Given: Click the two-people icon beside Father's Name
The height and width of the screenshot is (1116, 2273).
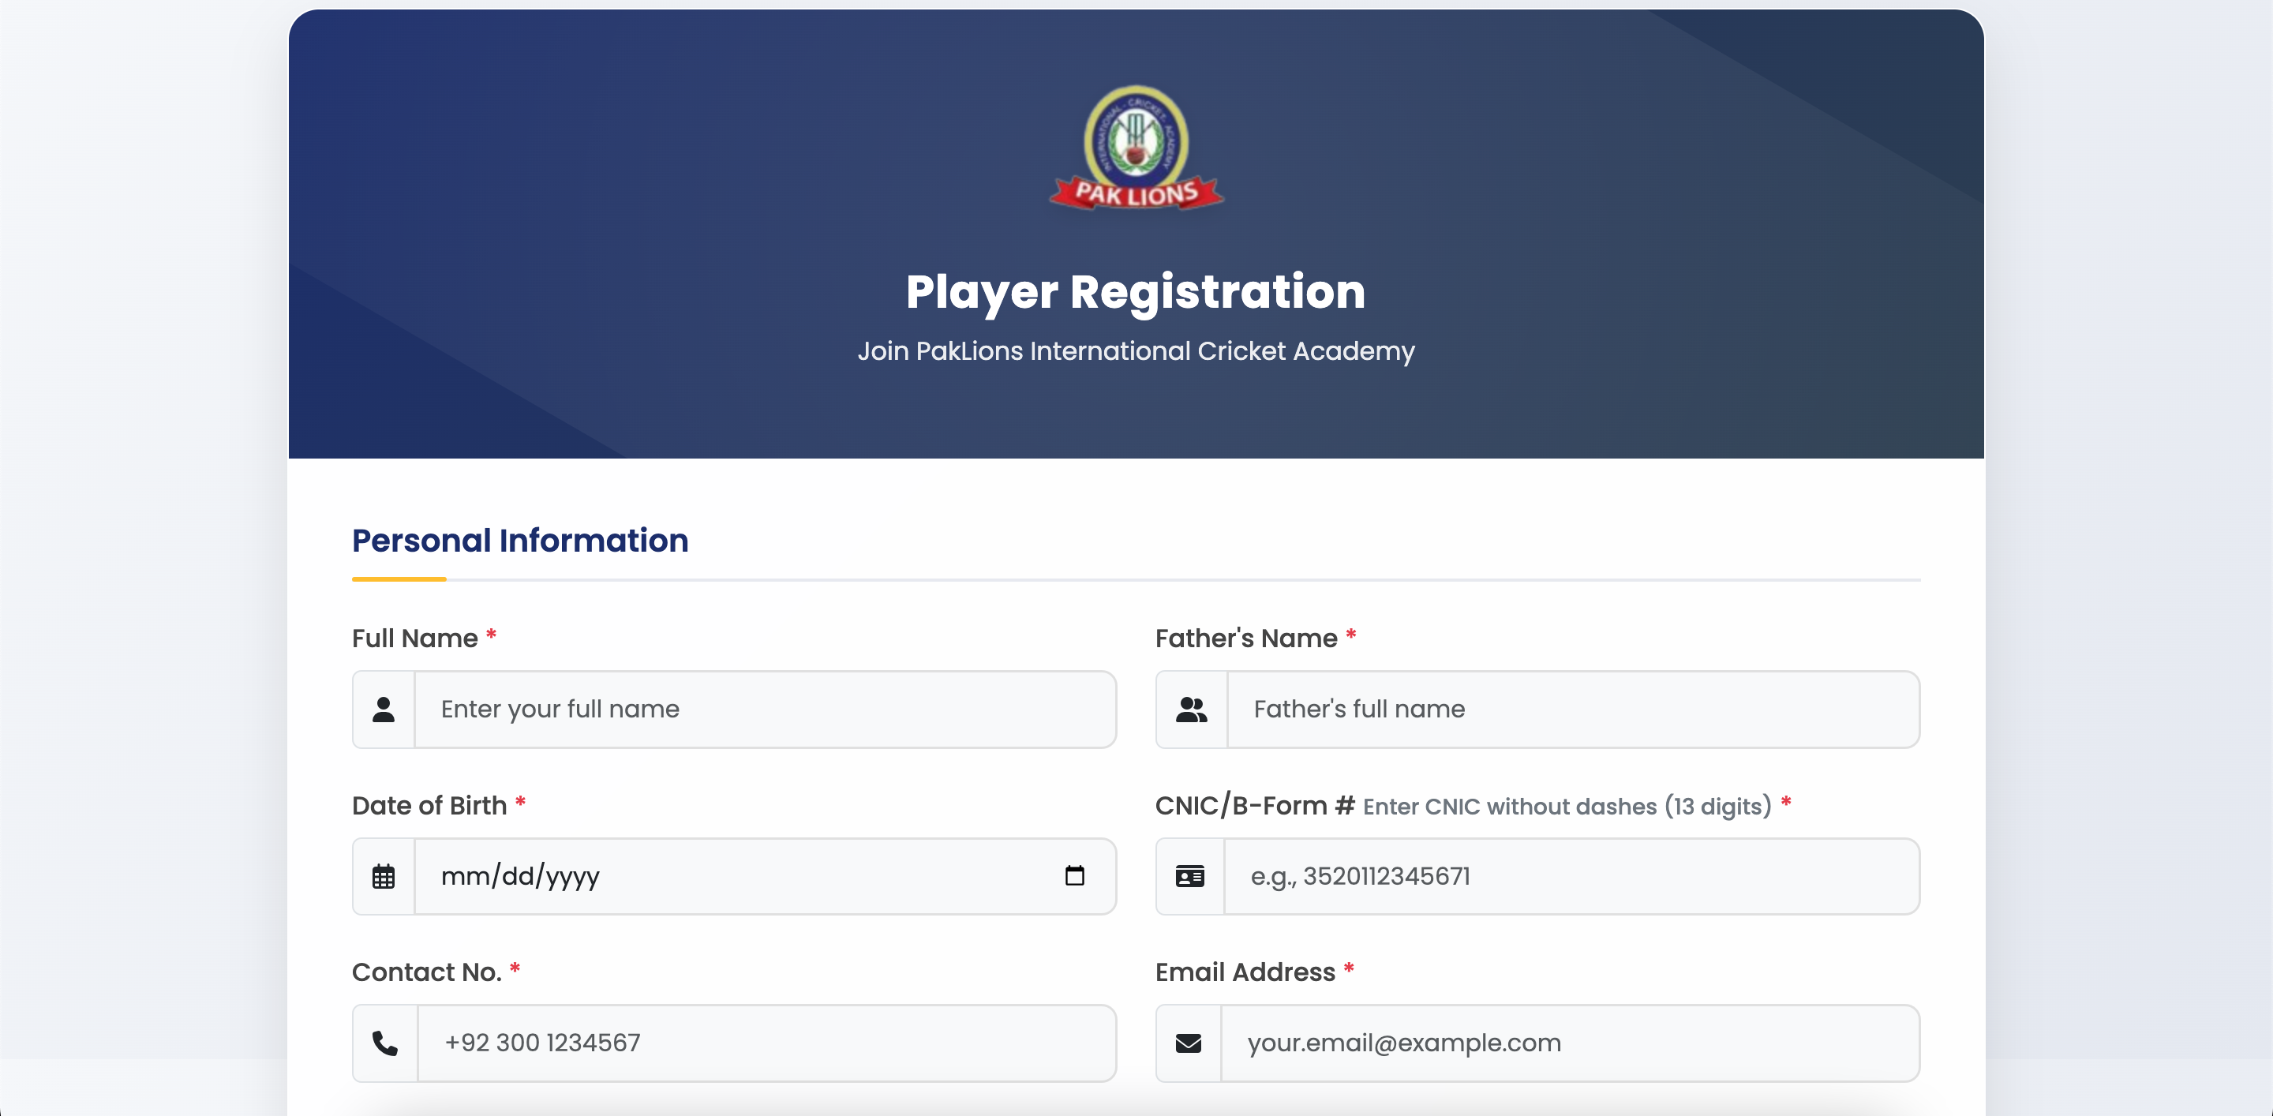Looking at the screenshot, I should click(1190, 710).
